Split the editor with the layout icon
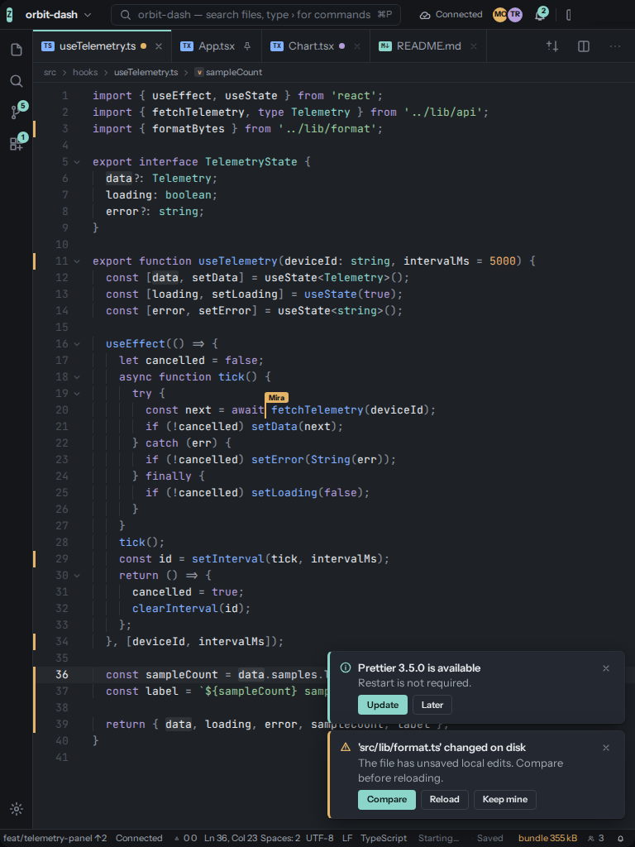Viewport: 635px width, 847px height. coord(583,46)
